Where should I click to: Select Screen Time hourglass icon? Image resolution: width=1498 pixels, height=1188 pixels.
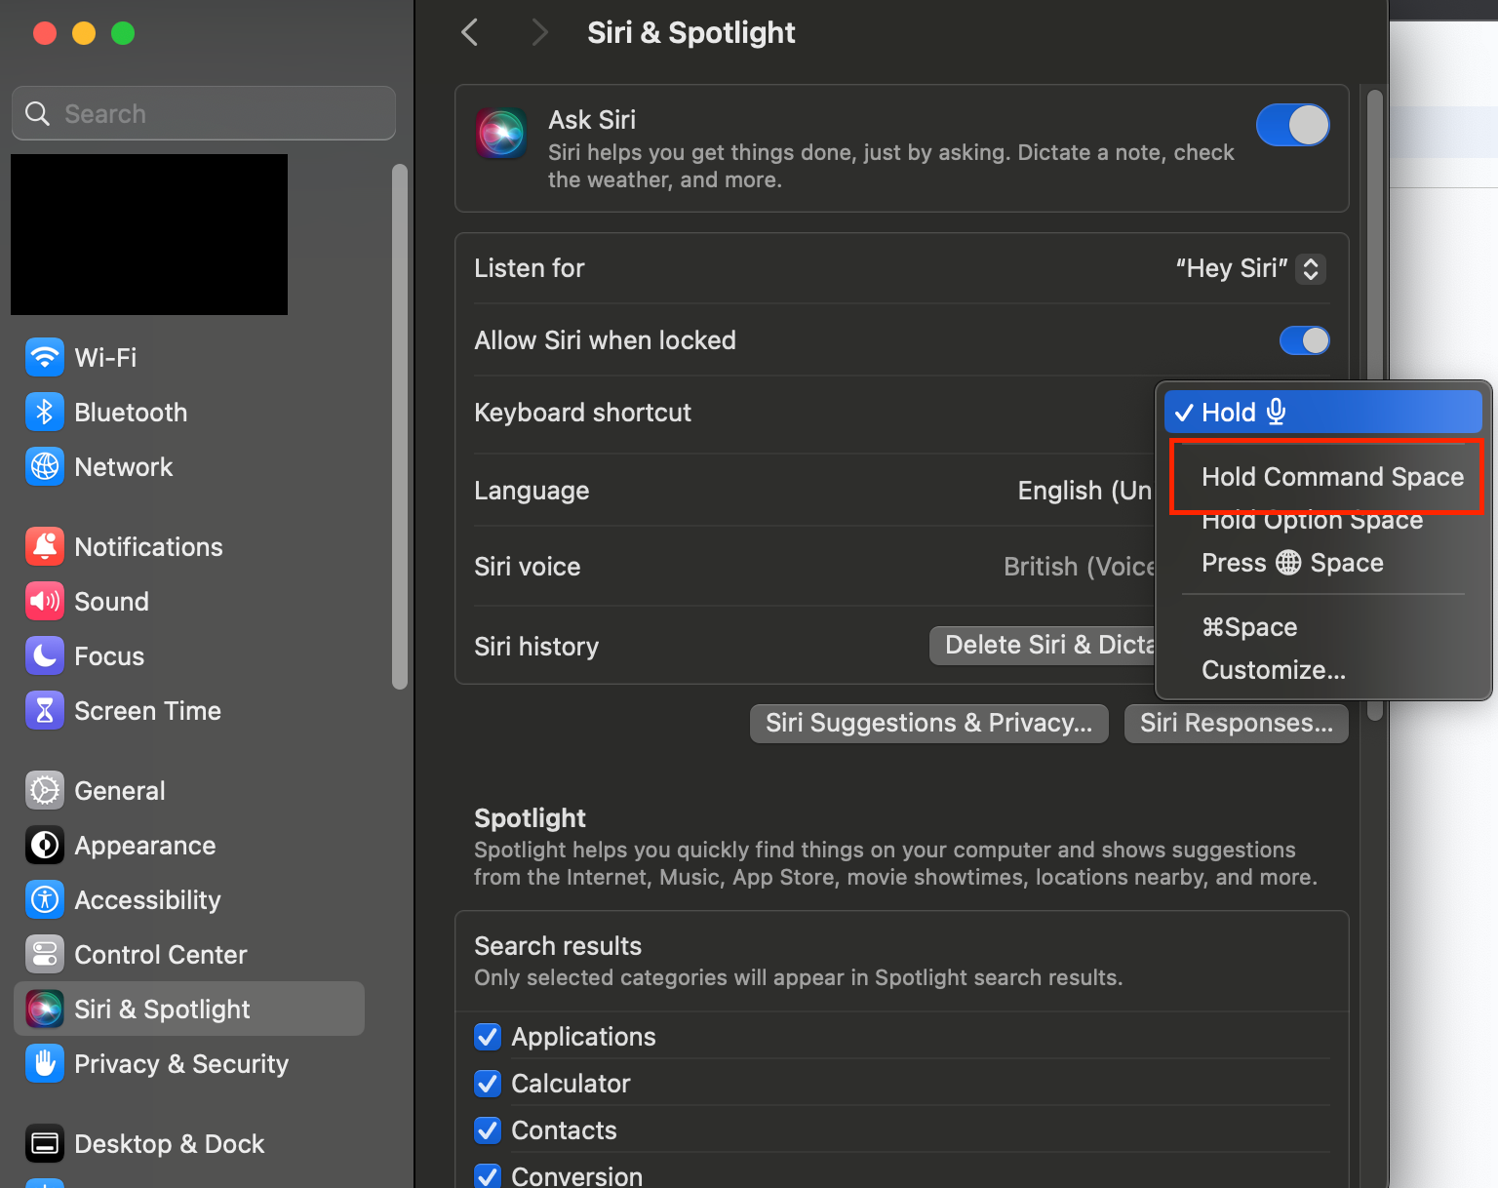point(45,711)
